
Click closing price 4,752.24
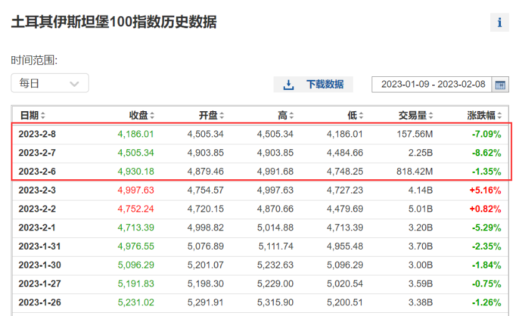[136, 209]
